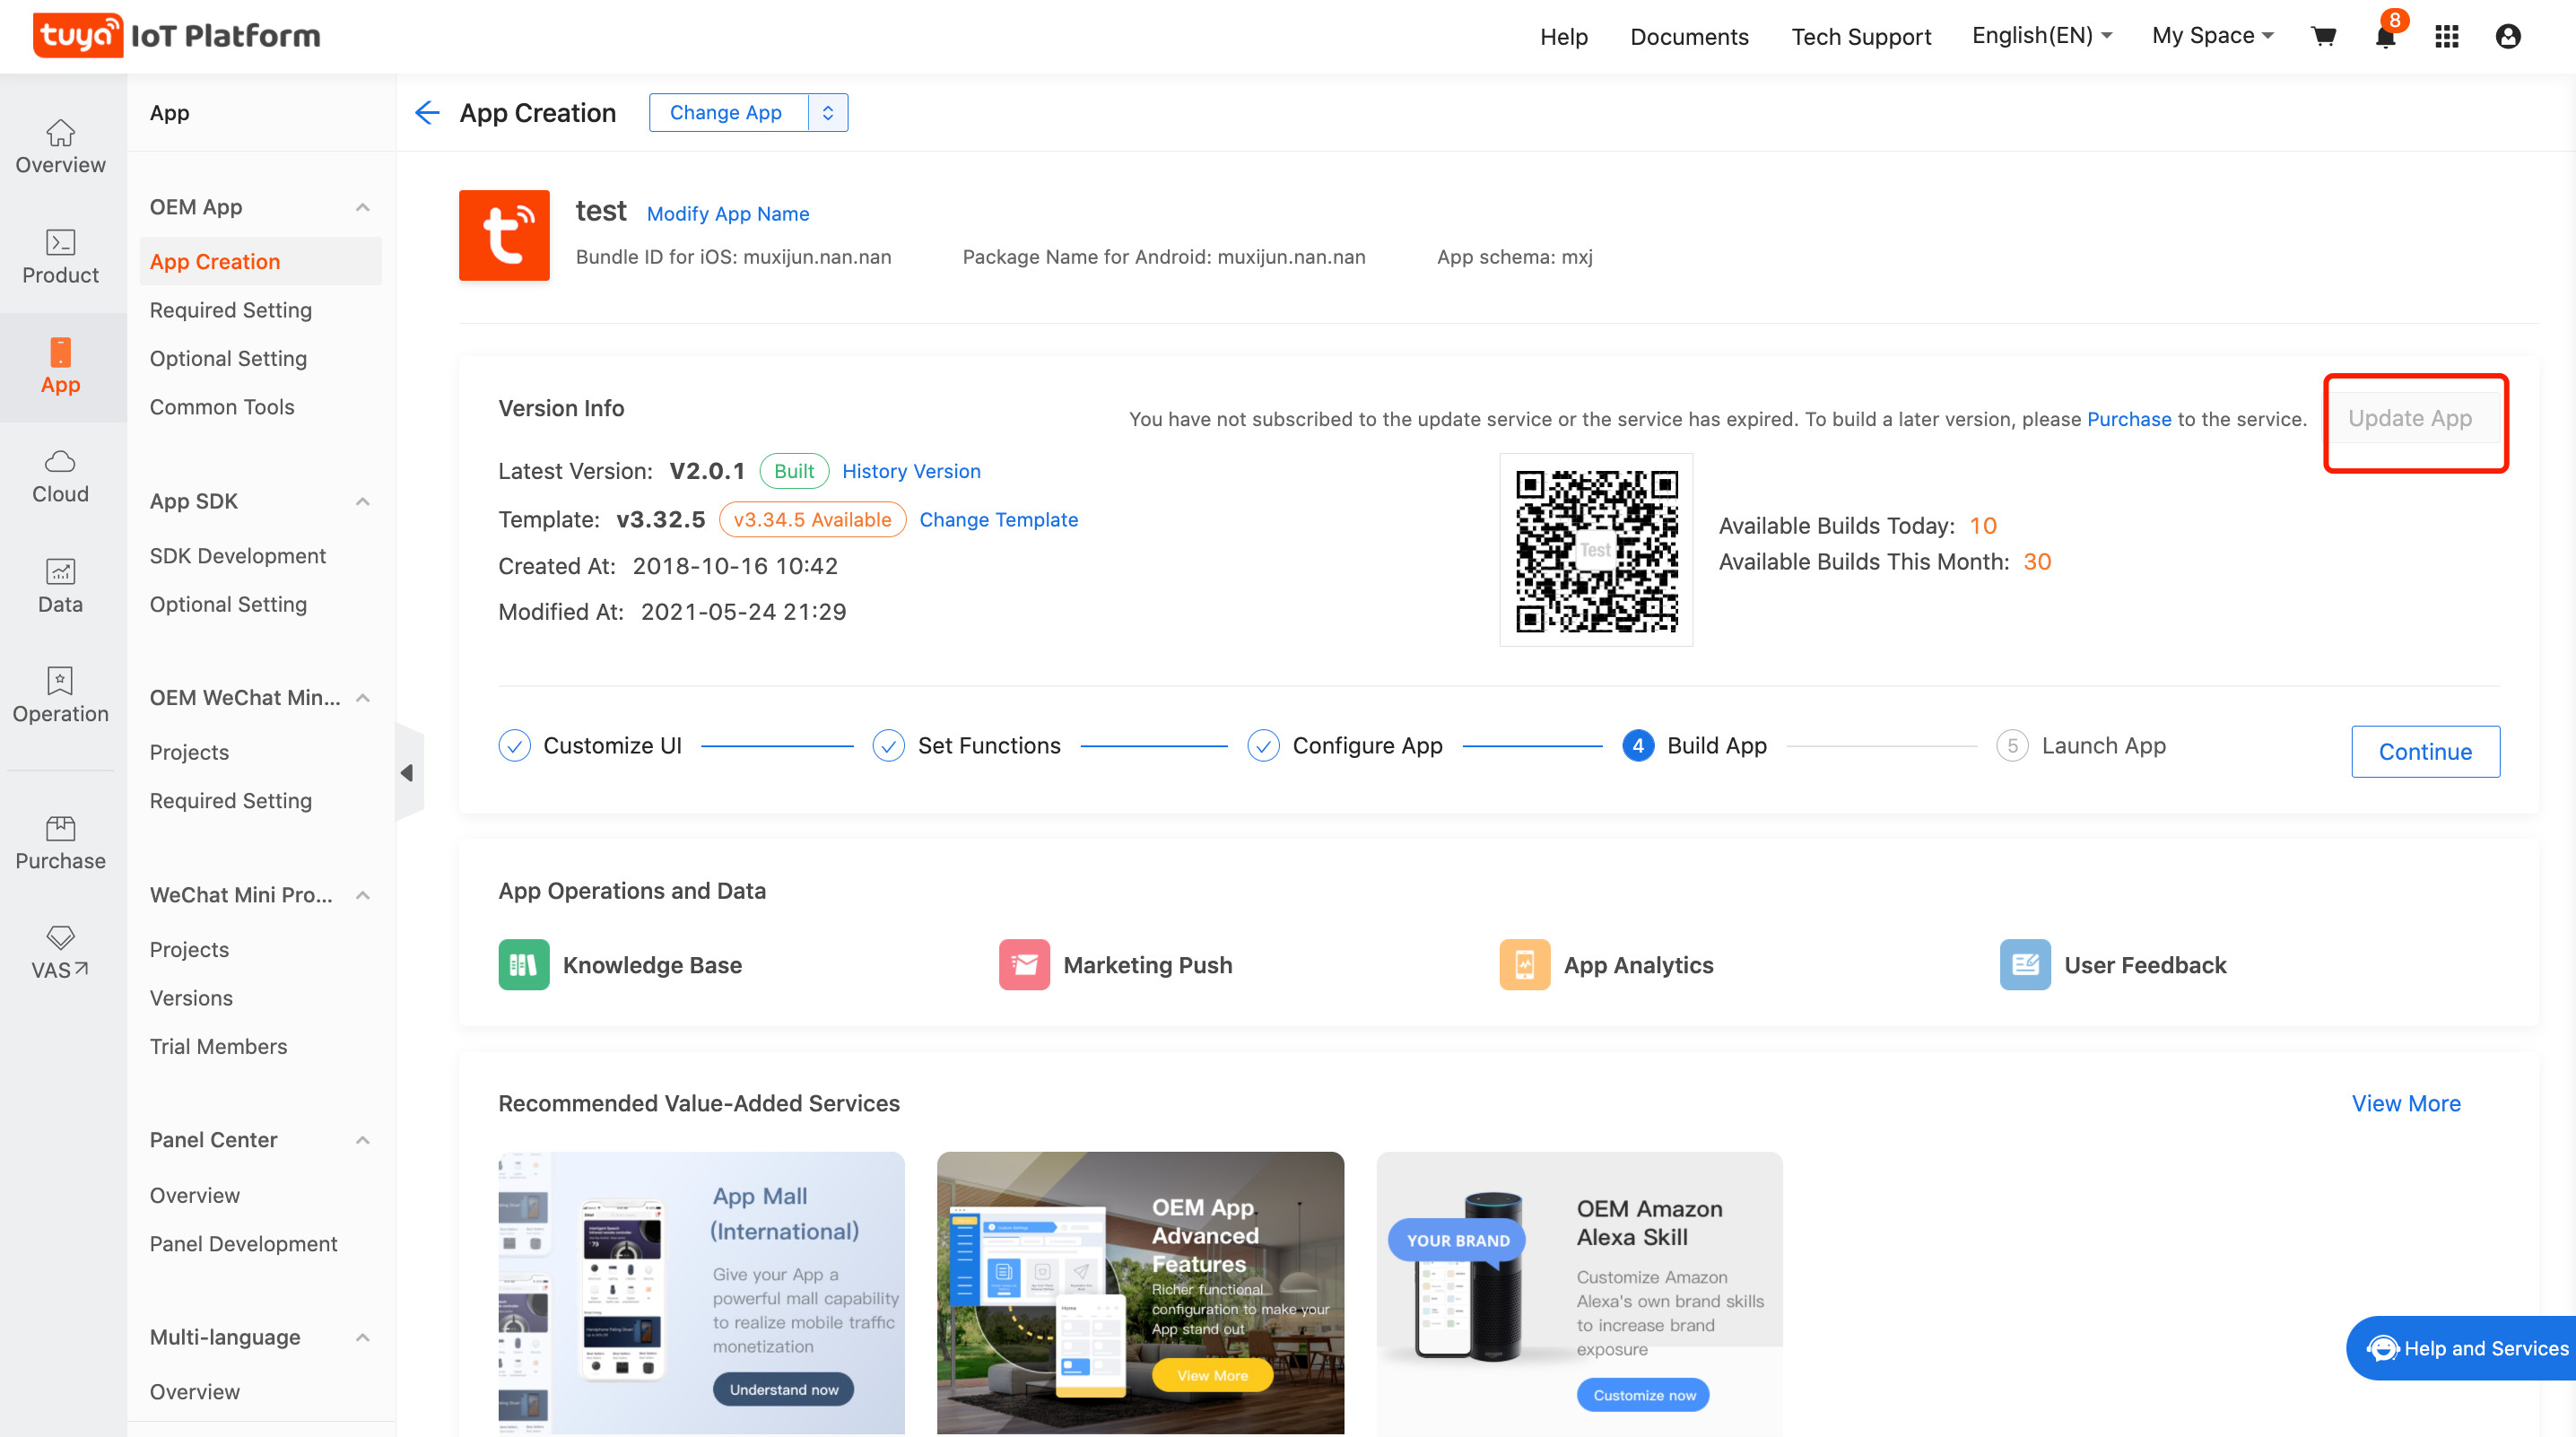Open Trial Members menu item
Viewport: 2576px width, 1437px height.
[x=218, y=1046]
